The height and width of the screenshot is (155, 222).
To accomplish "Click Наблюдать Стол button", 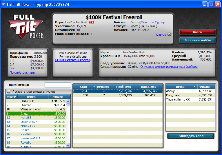I will (x=191, y=136).
